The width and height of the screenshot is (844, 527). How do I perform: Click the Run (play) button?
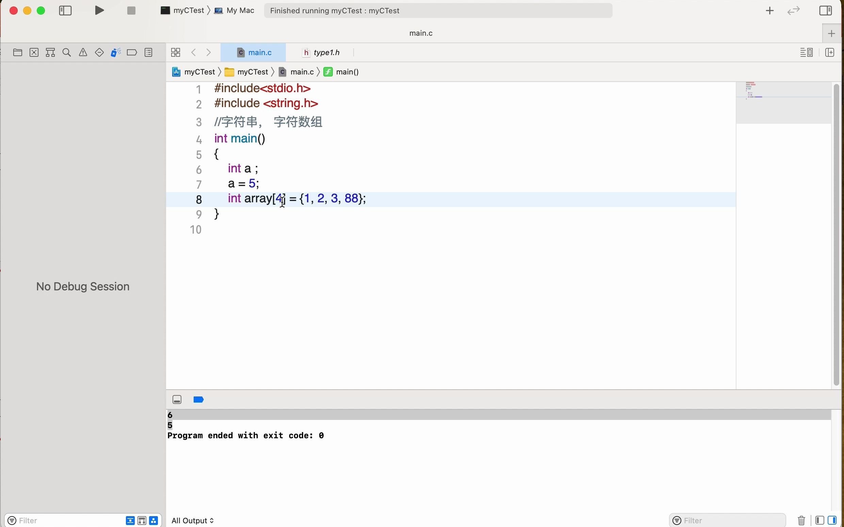click(x=99, y=11)
